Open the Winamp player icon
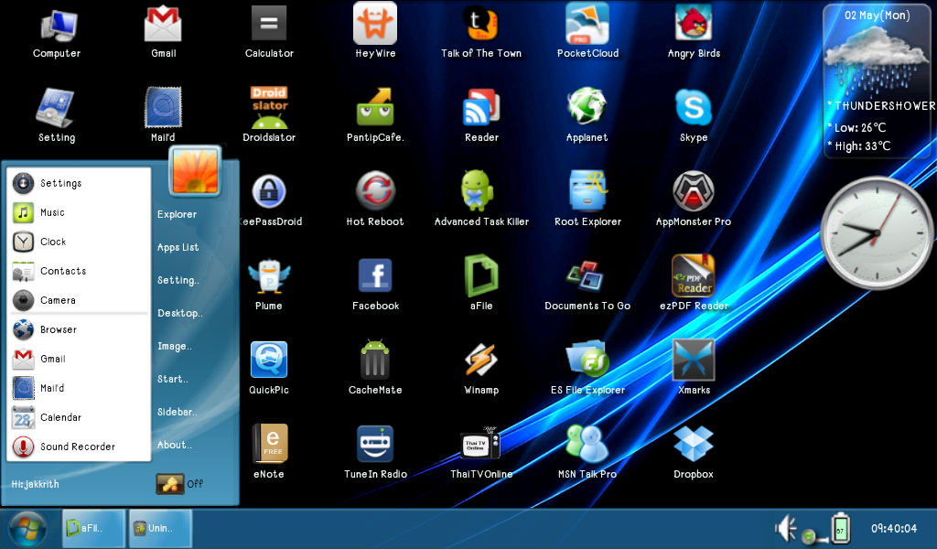The height and width of the screenshot is (549, 937). (481, 360)
